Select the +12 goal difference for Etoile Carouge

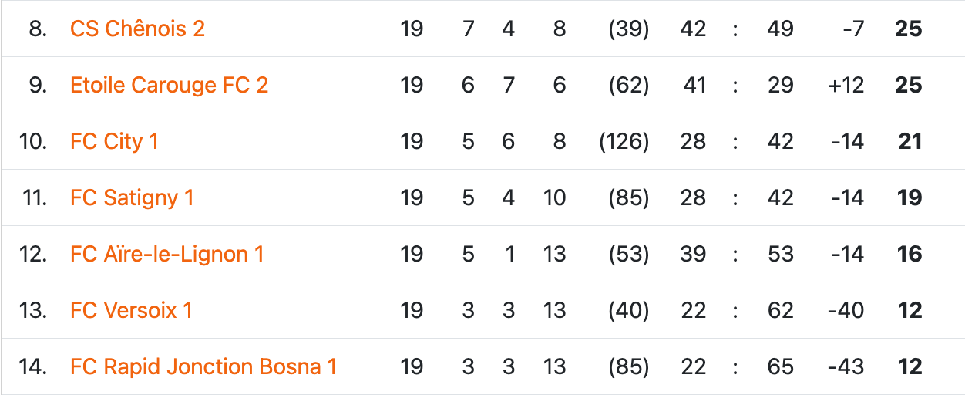pyautogui.click(x=846, y=86)
